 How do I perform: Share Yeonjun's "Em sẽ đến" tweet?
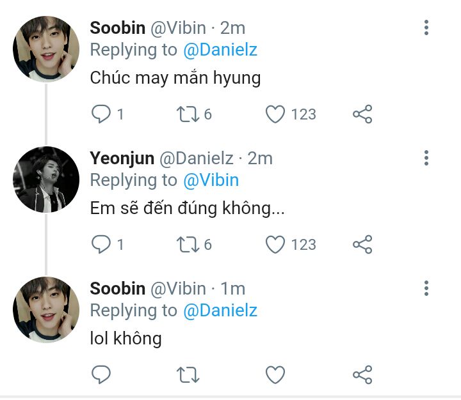pos(362,244)
